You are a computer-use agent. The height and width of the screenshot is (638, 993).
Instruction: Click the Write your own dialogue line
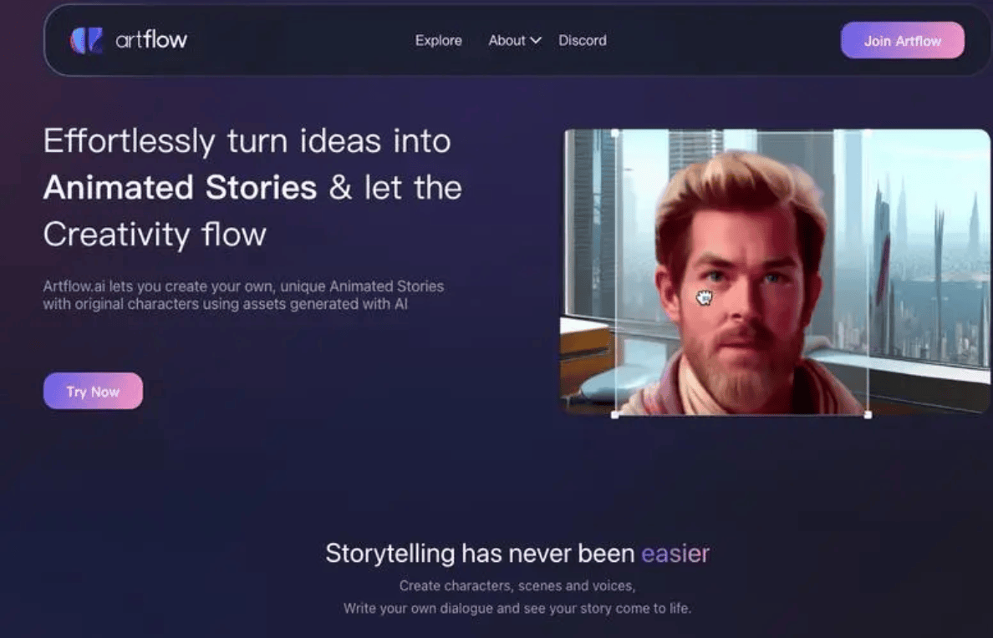point(517,608)
